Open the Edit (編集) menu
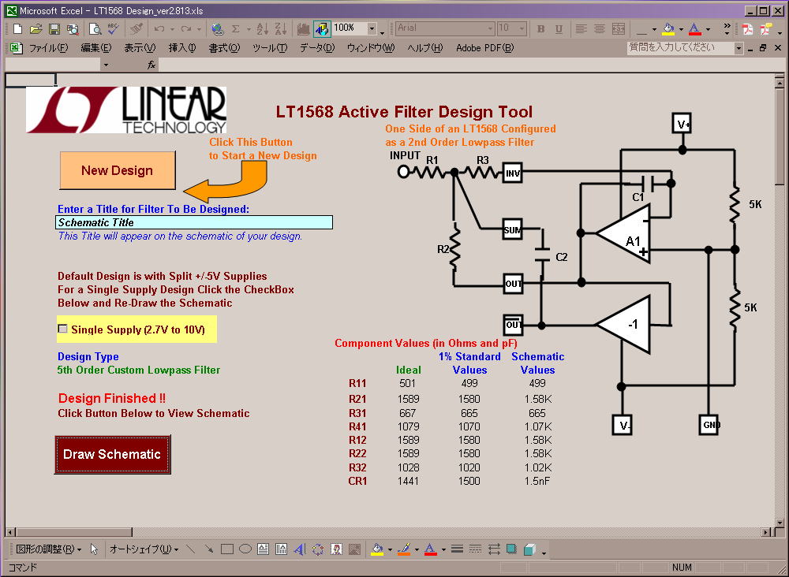This screenshot has height=577, width=789. (x=96, y=48)
